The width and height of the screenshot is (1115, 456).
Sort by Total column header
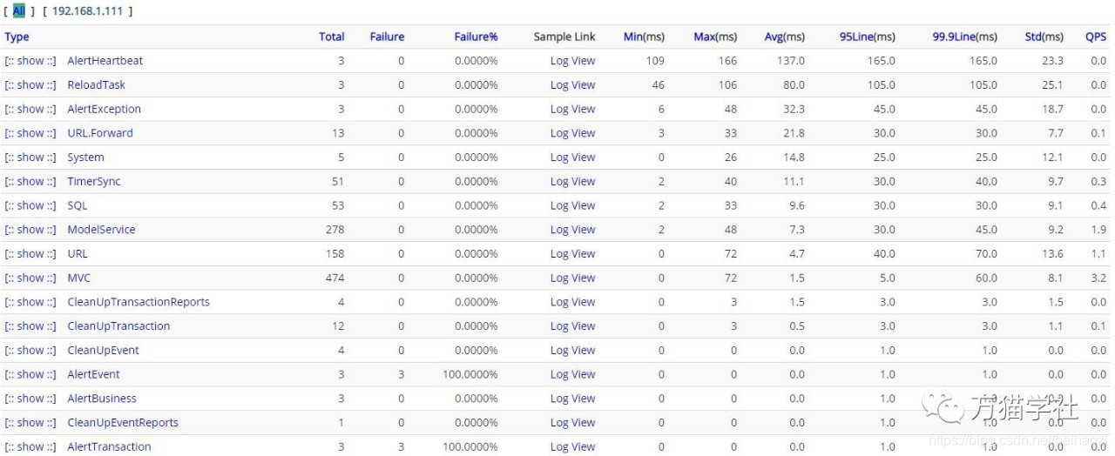331,37
